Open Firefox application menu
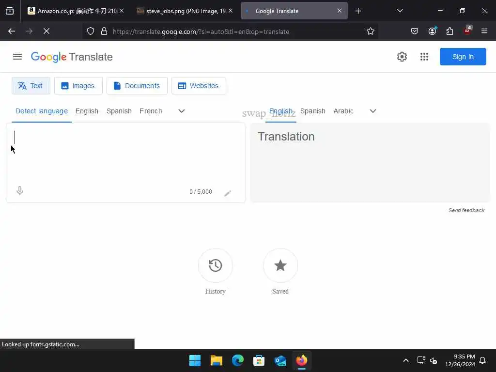Viewport: 496px width, 372px height. click(x=484, y=31)
